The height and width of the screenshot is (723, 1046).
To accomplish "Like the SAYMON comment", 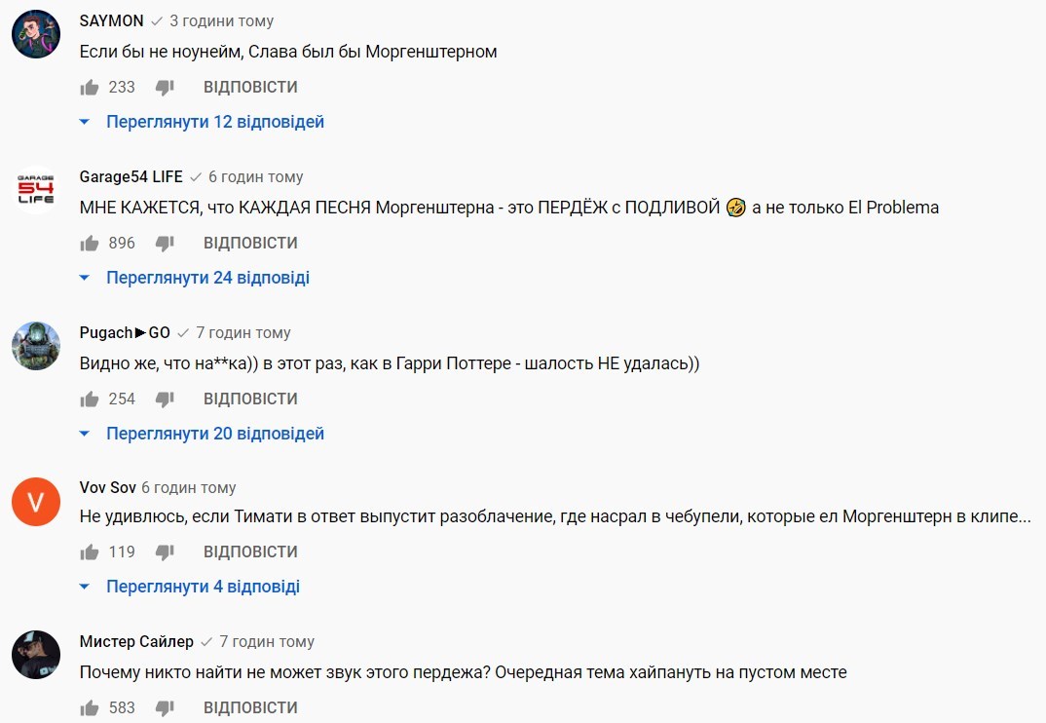I will 90,88.
